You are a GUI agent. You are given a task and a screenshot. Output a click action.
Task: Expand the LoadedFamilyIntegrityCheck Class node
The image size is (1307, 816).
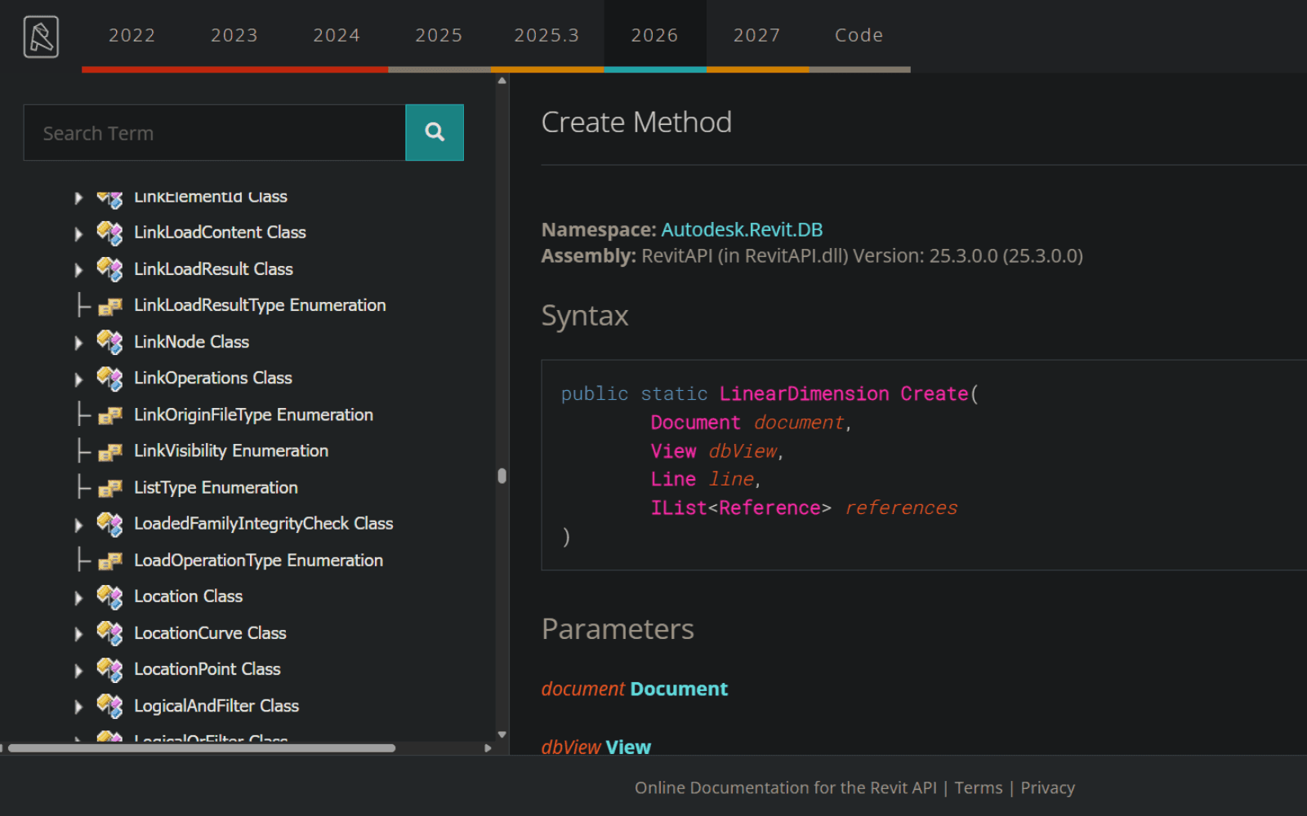point(78,525)
